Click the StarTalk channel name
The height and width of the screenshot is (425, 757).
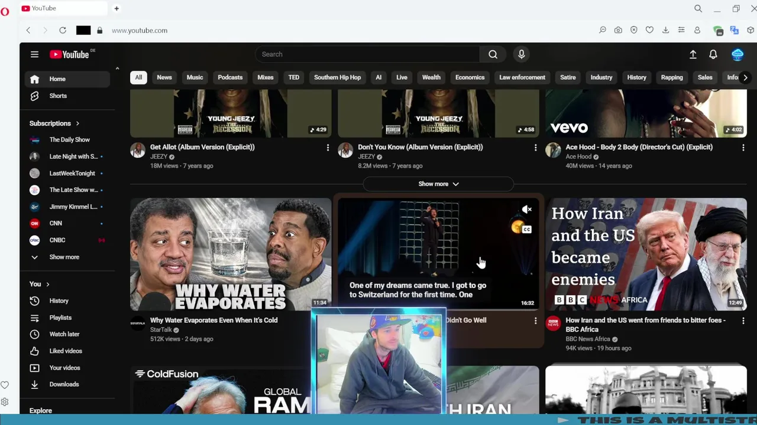click(x=161, y=329)
